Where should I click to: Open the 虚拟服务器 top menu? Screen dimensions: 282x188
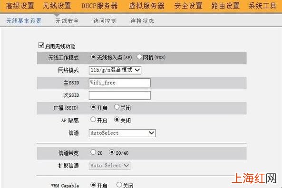(x=146, y=6)
